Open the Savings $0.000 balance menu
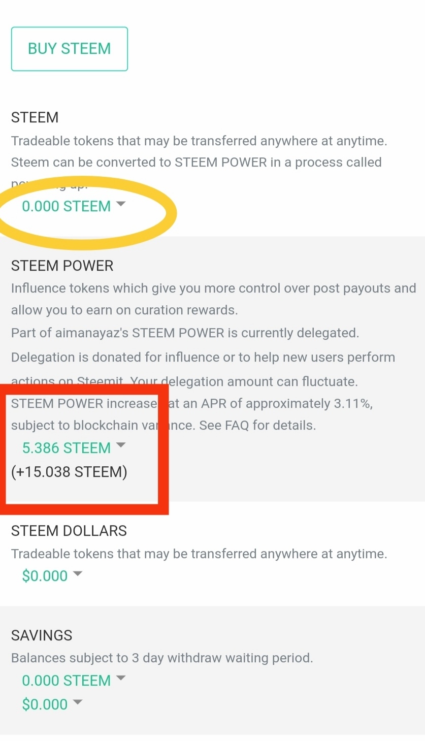 [x=45, y=704]
